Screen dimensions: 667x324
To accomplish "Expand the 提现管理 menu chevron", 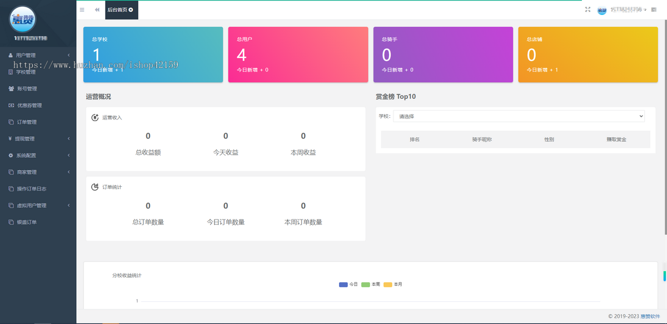I will (x=68, y=138).
